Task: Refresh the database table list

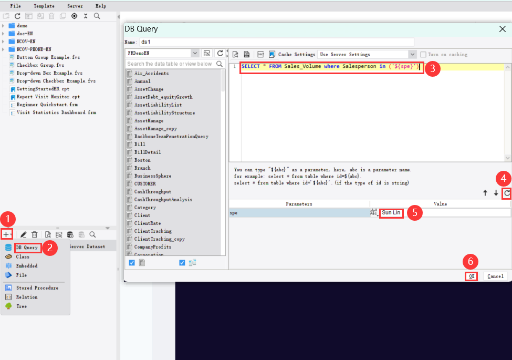Action: click(220, 54)
